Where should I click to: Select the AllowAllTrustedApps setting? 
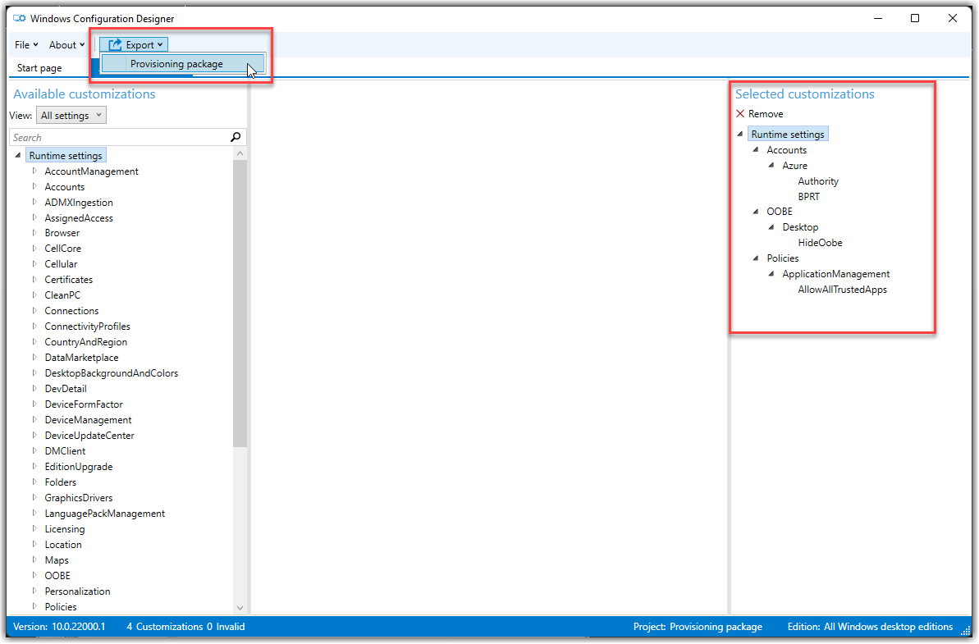click(x=842, y=290)
